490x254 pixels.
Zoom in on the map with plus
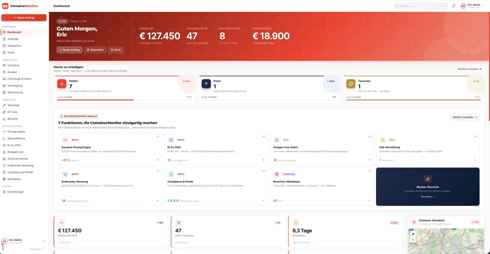413,234
